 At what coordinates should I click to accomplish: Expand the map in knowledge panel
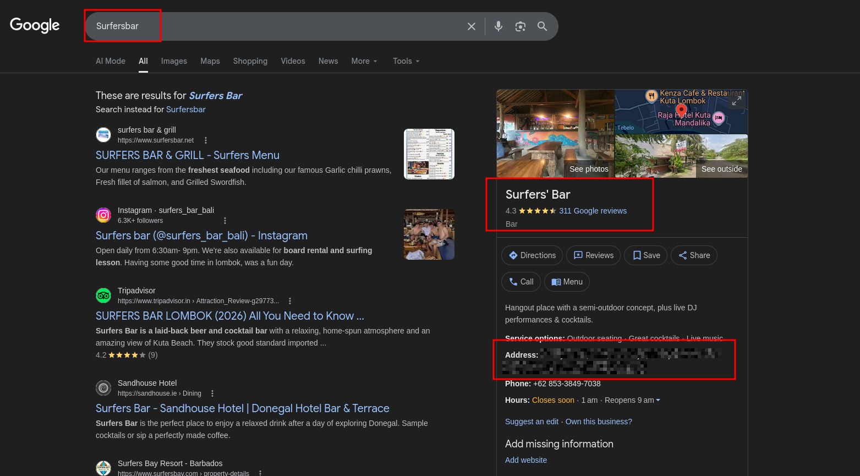point(737,101)
